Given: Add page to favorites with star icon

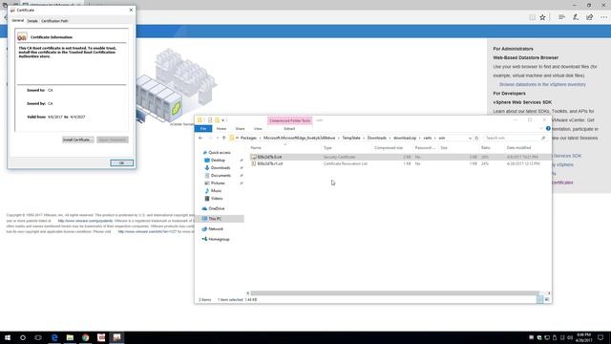Looking at the screenshot, I should (x=542, y=17).
